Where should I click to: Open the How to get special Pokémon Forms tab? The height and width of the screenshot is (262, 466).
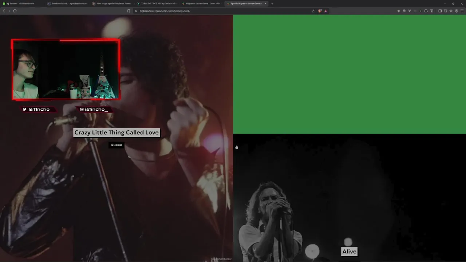click(x=112, y=4)
